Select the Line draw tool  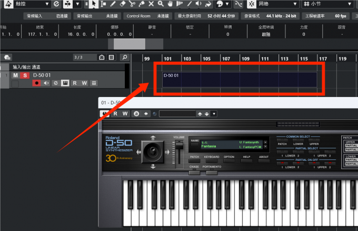click(190, 4)
